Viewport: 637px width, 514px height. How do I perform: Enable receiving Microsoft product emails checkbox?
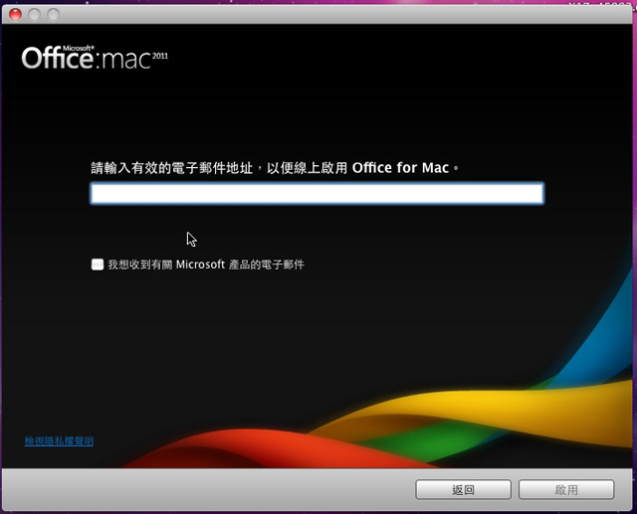point(98,264)
